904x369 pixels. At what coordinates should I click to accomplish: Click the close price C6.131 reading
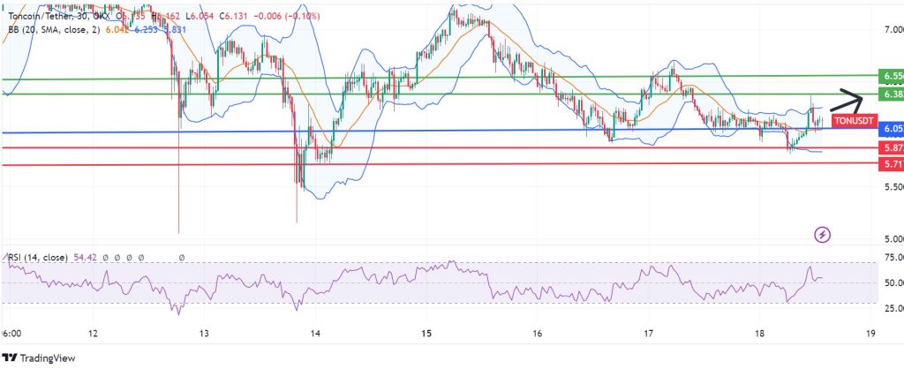tap(234, 16)
